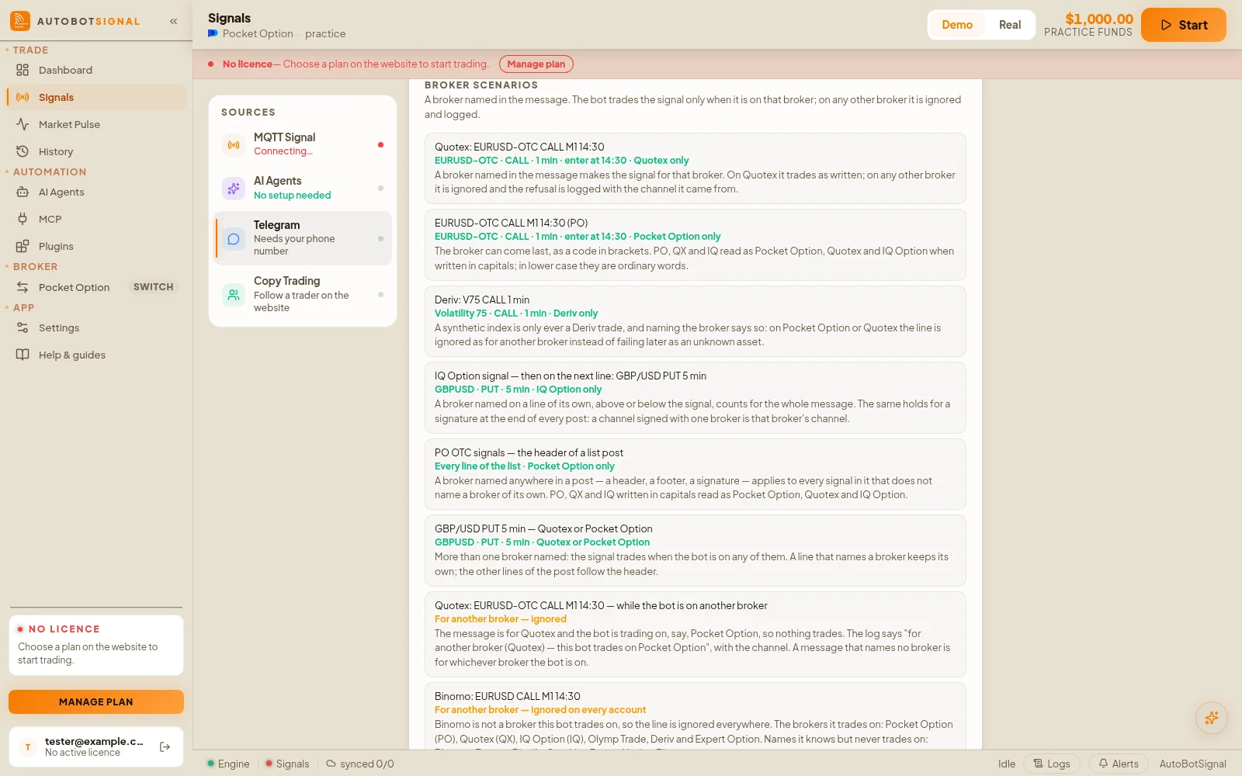Screen dimensions: 1242x776
Task: Click the Plugins icon
Action: [23, 246]
